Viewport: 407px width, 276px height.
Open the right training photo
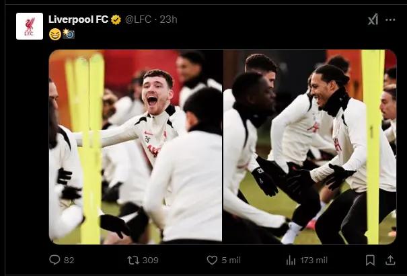click(x=309, y=146)
